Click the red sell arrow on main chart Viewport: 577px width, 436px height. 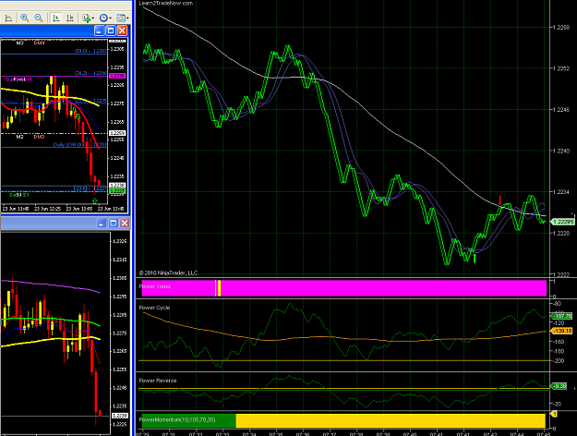[x=499, y=200]
